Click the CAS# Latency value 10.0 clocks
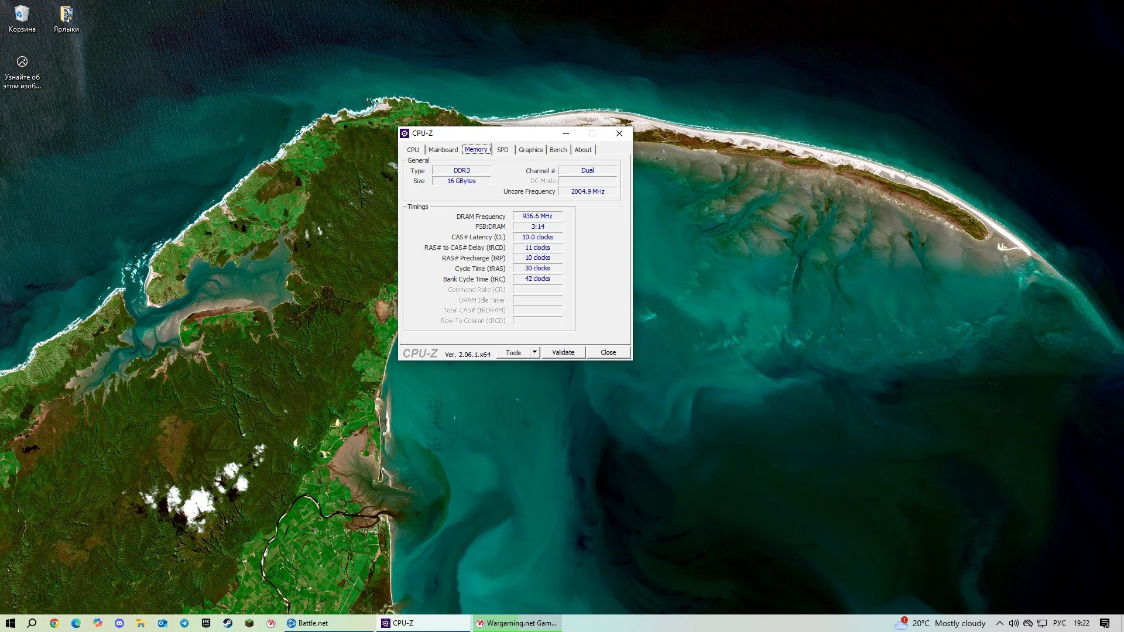 tap(537, 237)
